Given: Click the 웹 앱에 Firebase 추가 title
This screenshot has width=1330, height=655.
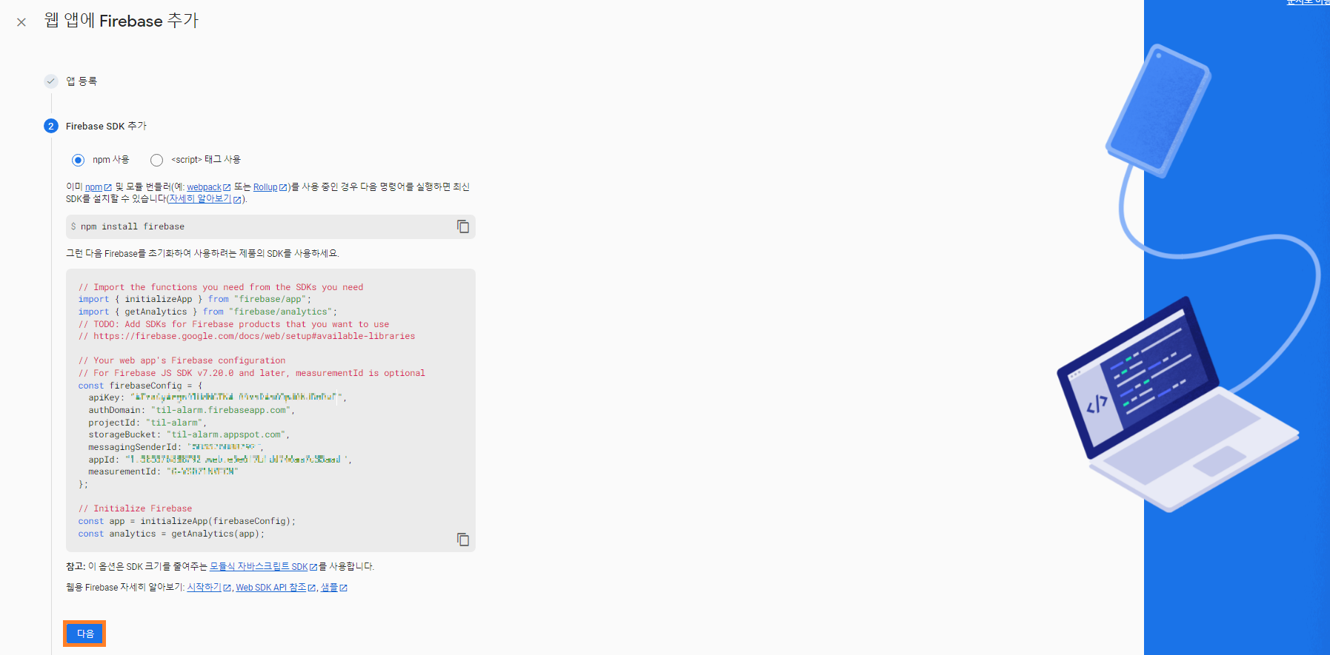Looking at the screenshot, I should [122, 21].
